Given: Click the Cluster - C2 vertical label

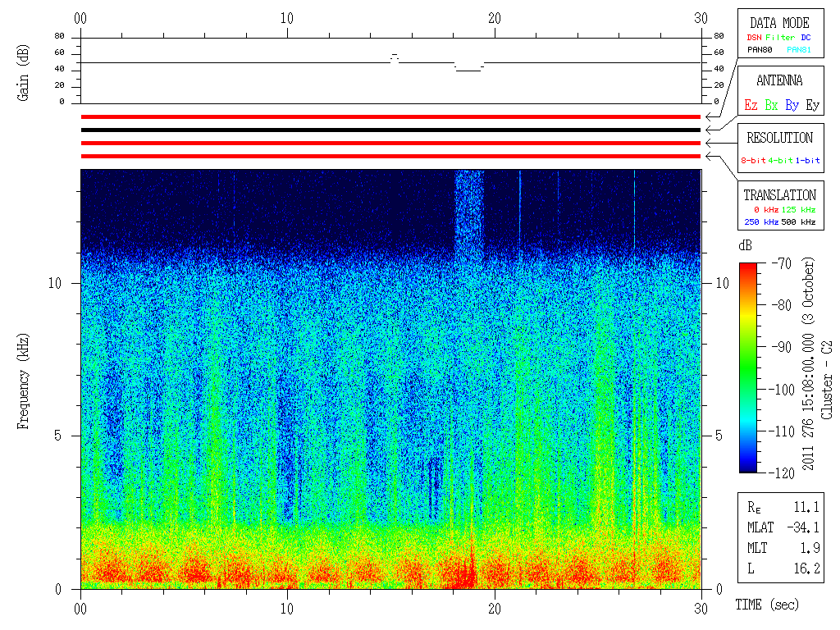Looking at the screenshot, I should (827, 381).
